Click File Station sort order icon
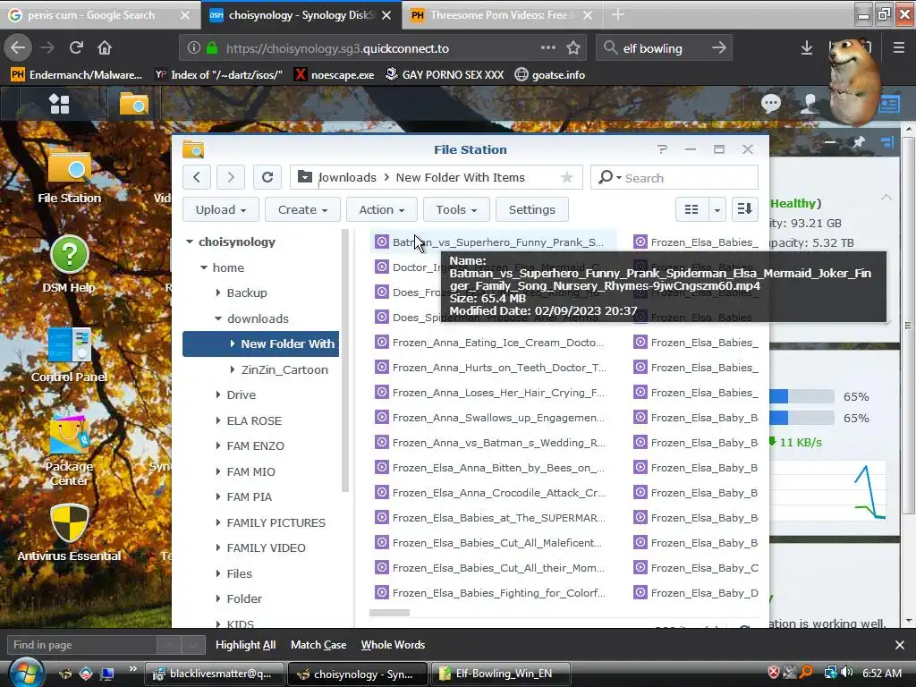Screen dimensions: 916x687 pos(745,209)
